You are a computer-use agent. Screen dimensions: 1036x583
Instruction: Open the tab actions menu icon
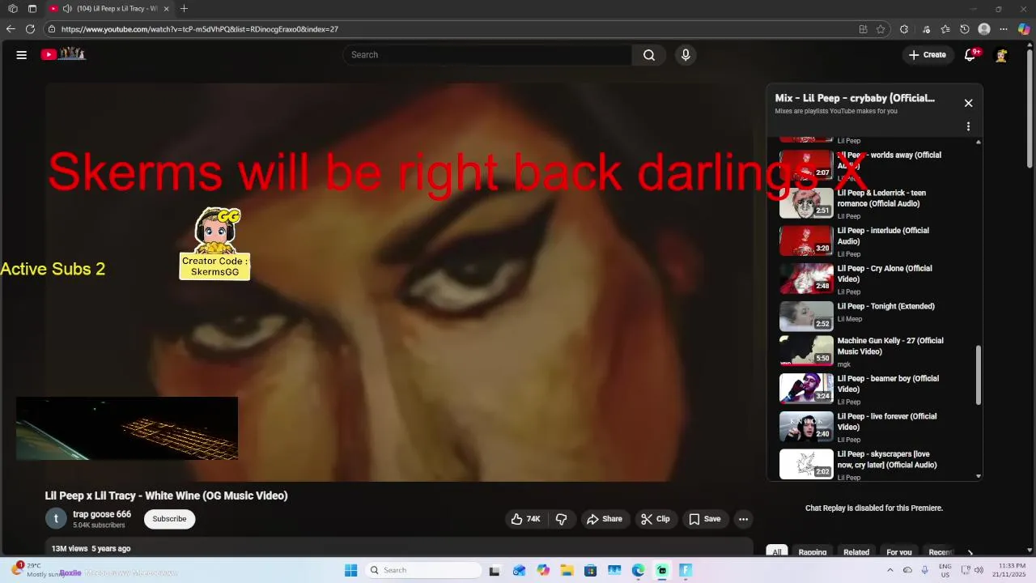[x=32, y=9]
